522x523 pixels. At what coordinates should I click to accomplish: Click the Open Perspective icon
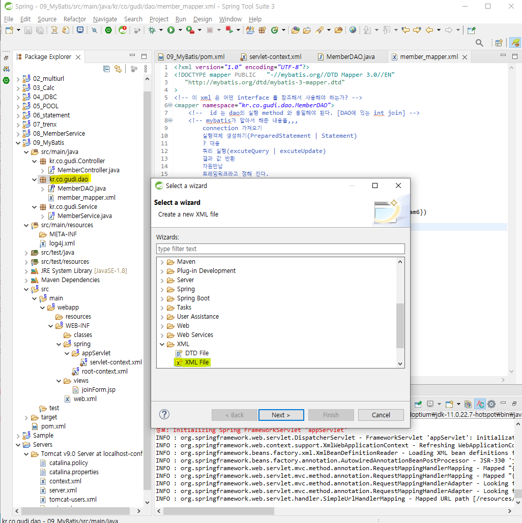point(499,43)
